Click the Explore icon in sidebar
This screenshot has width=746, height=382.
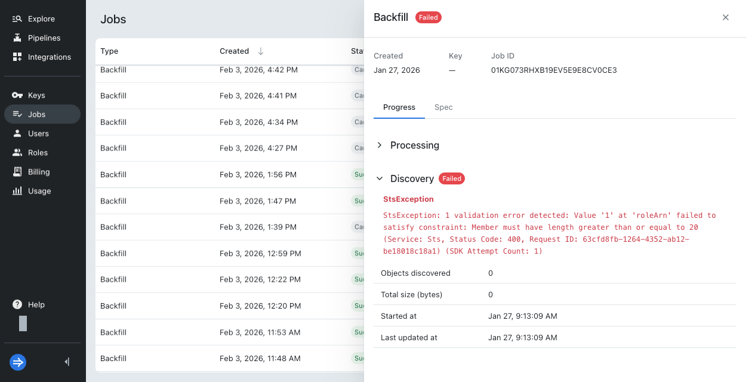17,19
